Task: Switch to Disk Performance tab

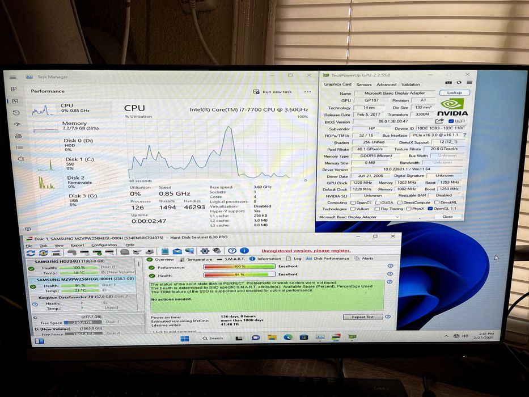Action: (x=328, y=258)
